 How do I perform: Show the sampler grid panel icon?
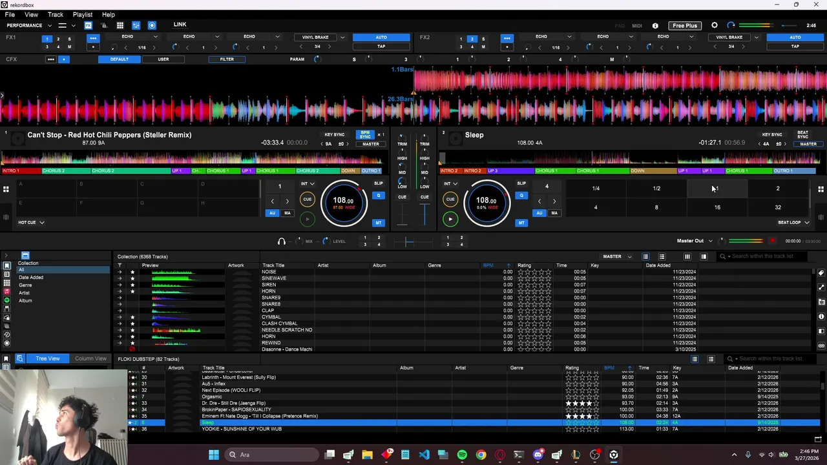point(120,25)
